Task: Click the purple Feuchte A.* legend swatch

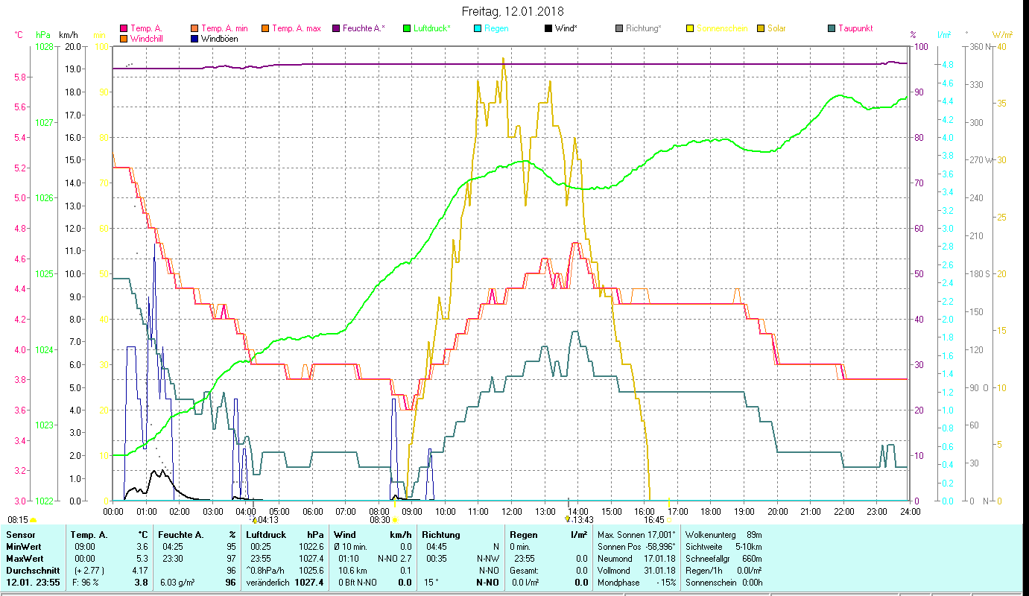Action: click(x=335, y=29)
